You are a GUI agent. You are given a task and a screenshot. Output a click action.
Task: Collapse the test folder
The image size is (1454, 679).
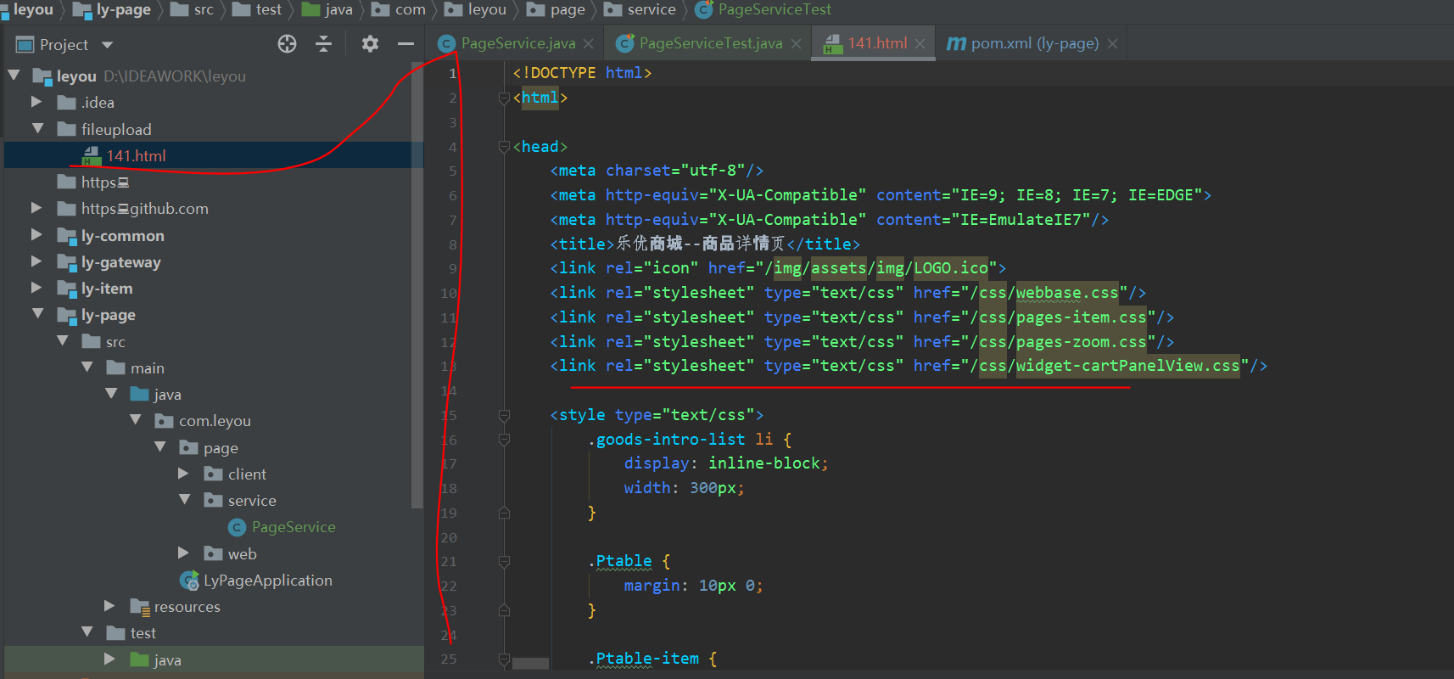(87, 632)
